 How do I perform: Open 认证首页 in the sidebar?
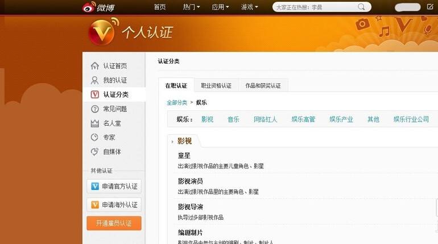click(114, 66)
